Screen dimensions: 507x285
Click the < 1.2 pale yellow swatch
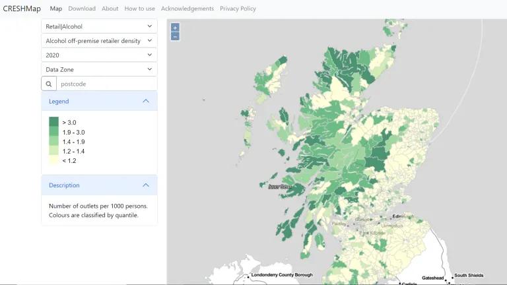tap(53, 160)
